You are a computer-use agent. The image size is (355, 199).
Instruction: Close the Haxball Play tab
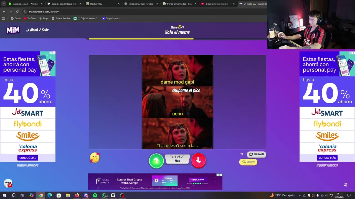pos(119,4)
